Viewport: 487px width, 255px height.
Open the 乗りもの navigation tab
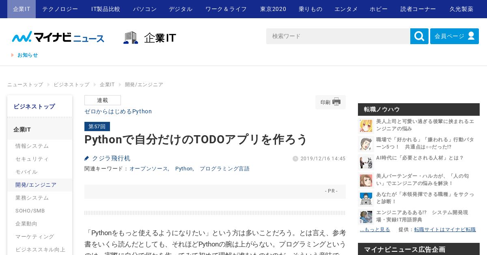click(310, 9)
